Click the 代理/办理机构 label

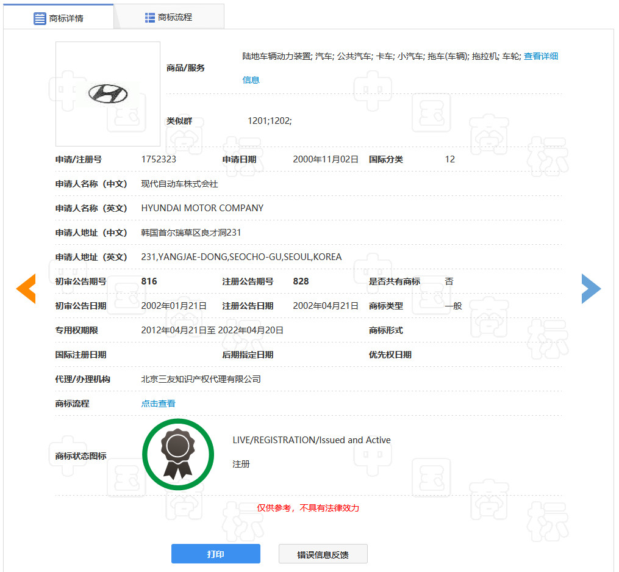(x=83, y=379)
